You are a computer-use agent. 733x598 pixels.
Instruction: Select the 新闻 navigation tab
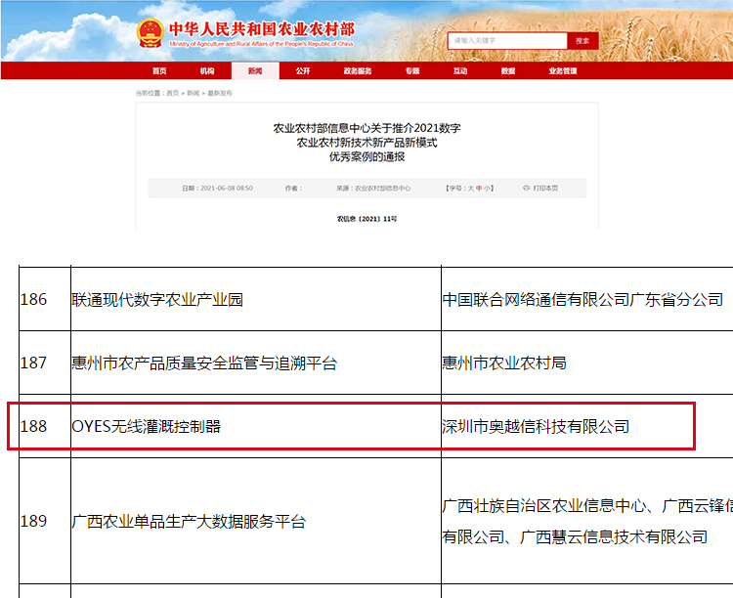(255, 71)
